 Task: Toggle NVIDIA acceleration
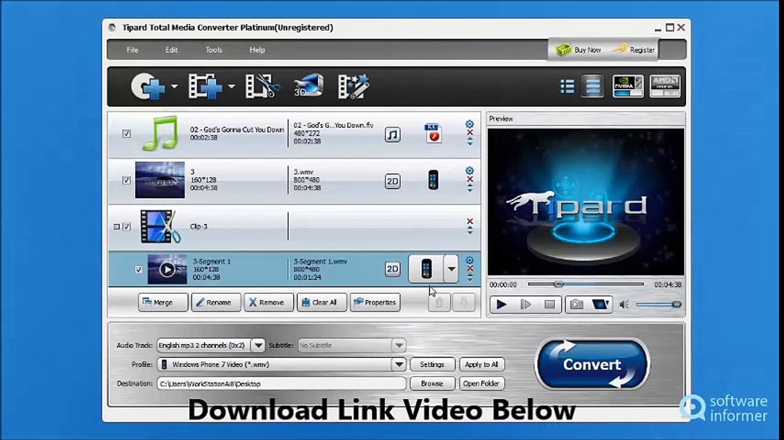click(x=629, y=87)
